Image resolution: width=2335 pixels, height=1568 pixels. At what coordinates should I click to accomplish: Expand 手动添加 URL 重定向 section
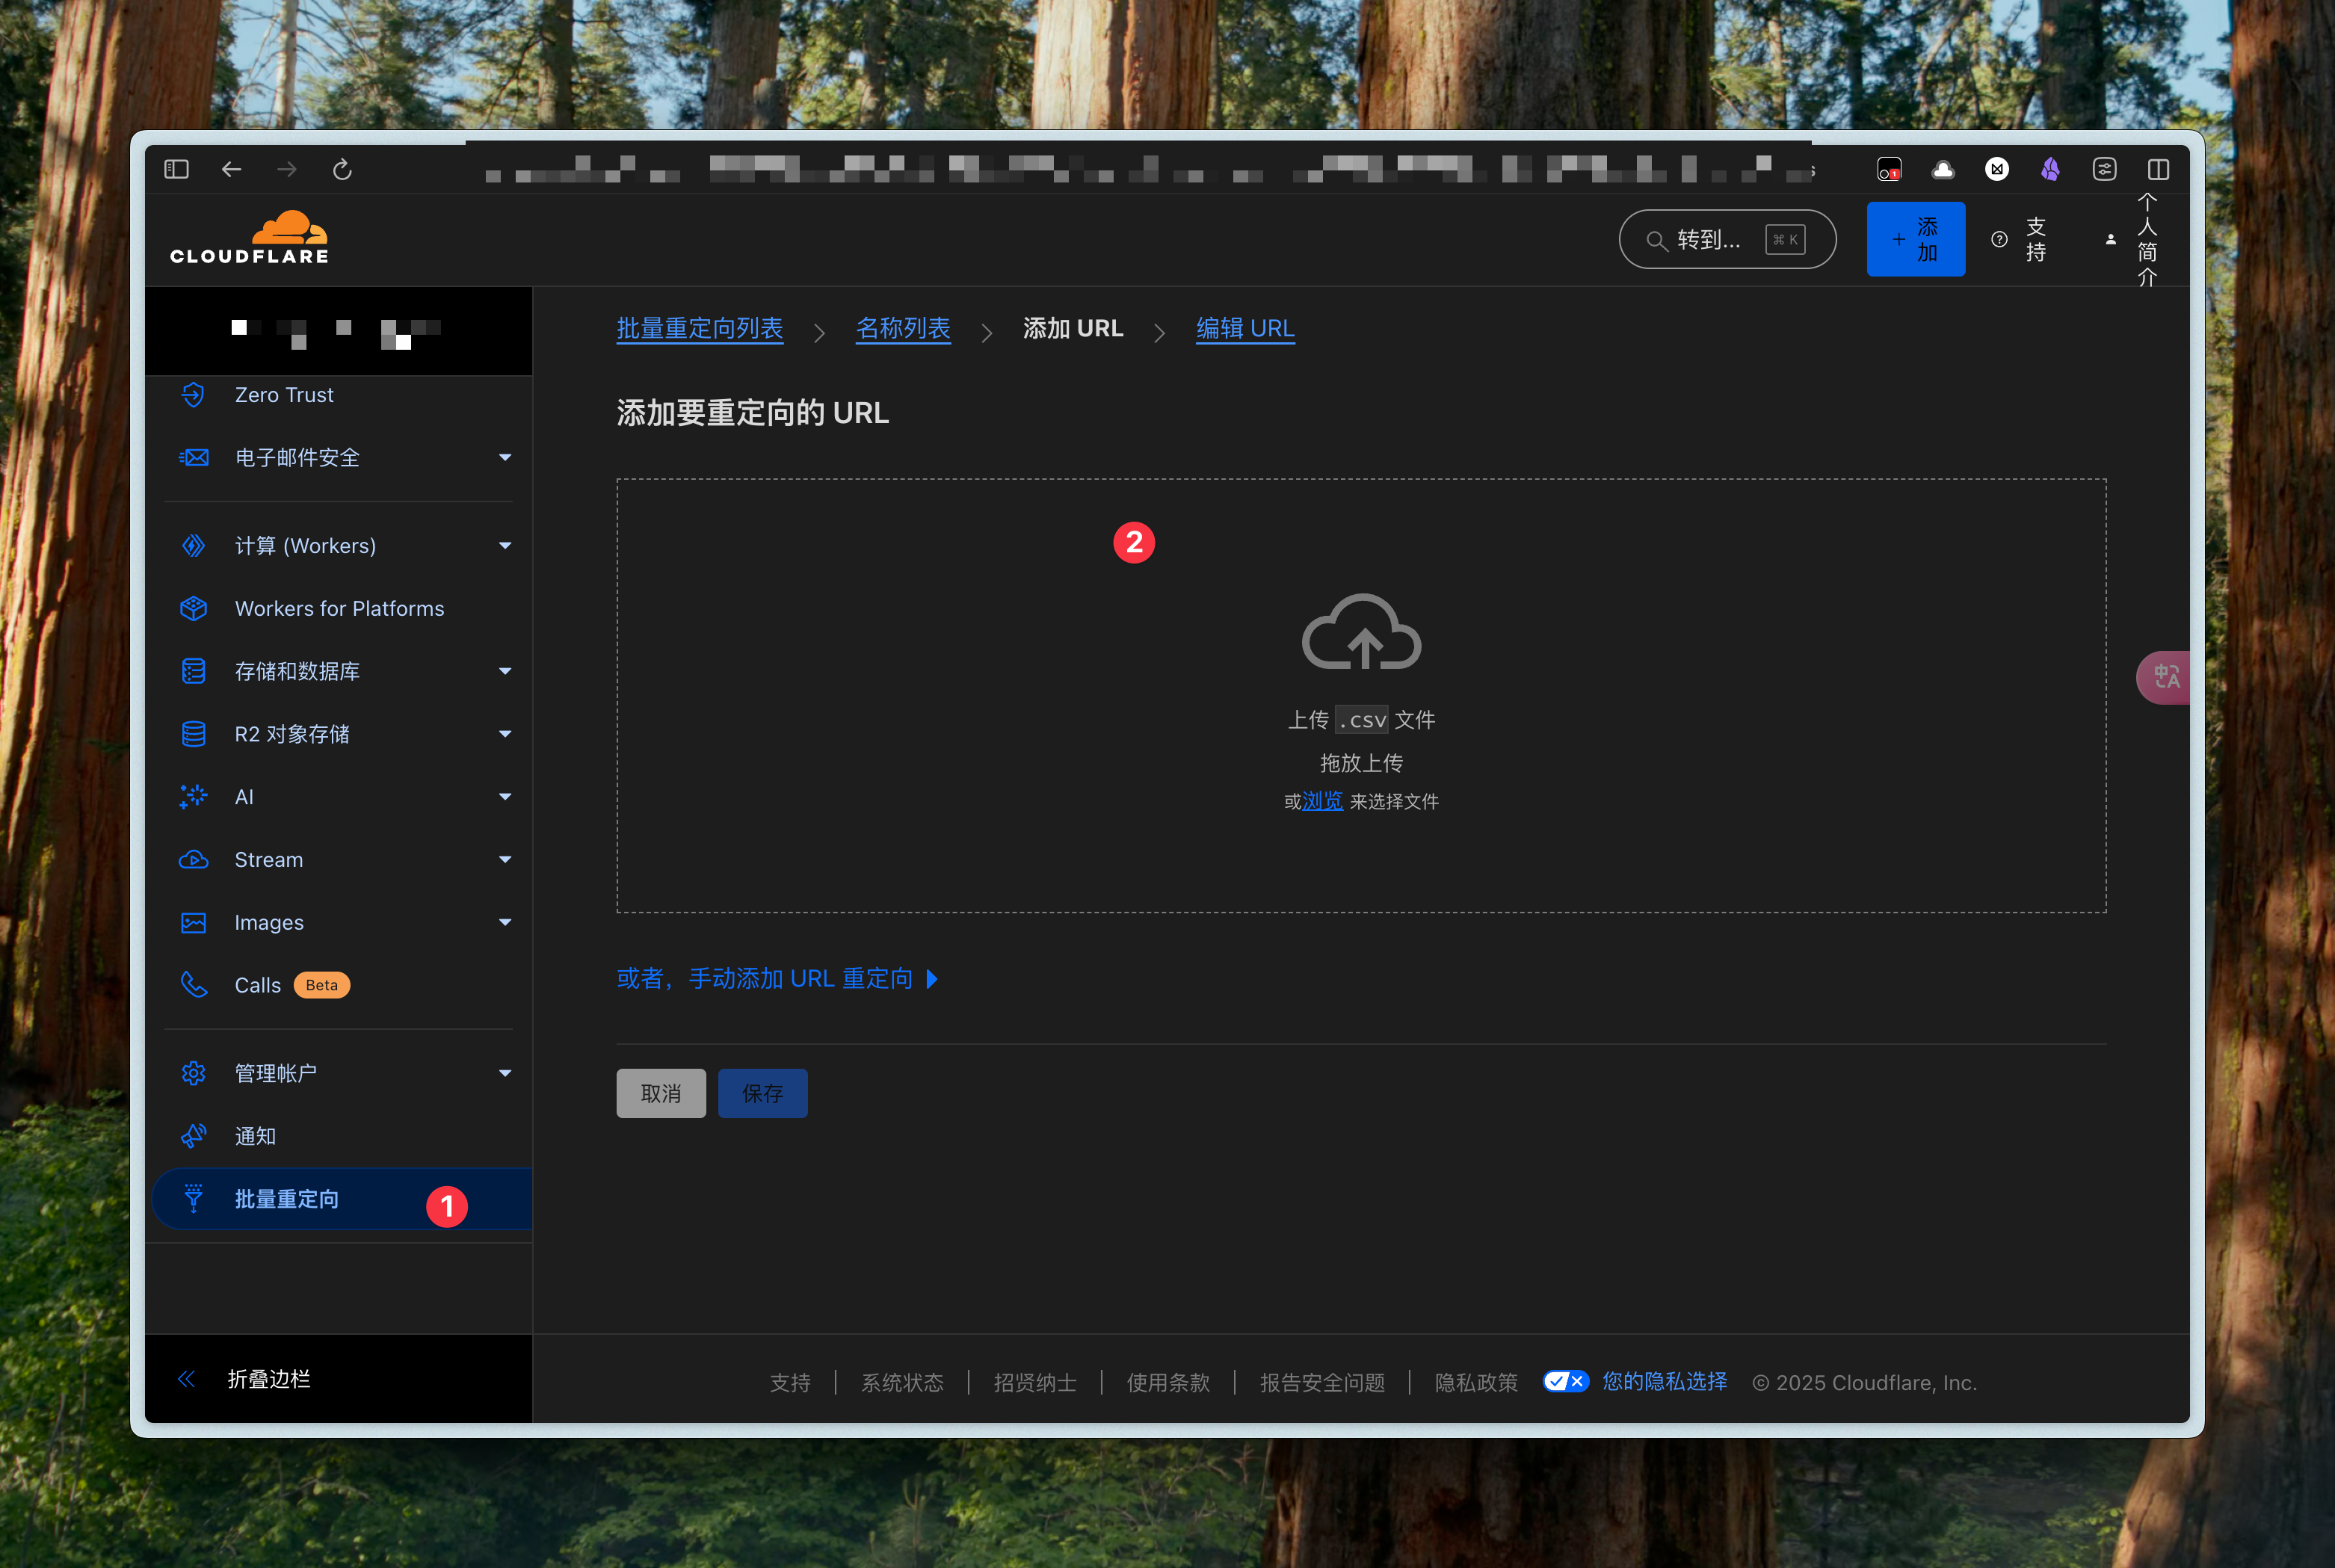click(x=777, y=978)
